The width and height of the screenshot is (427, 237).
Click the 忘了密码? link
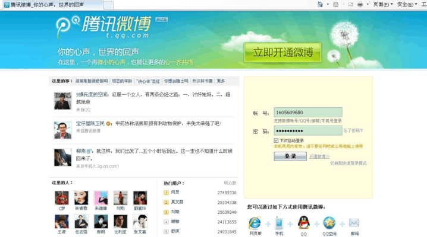tap(353, 130)
